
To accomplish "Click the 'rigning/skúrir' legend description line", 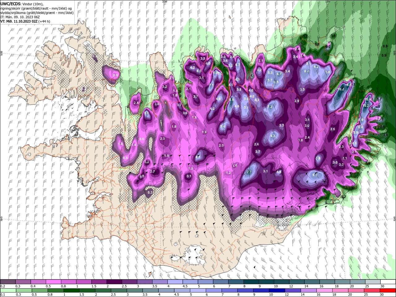I will point(36,8).
